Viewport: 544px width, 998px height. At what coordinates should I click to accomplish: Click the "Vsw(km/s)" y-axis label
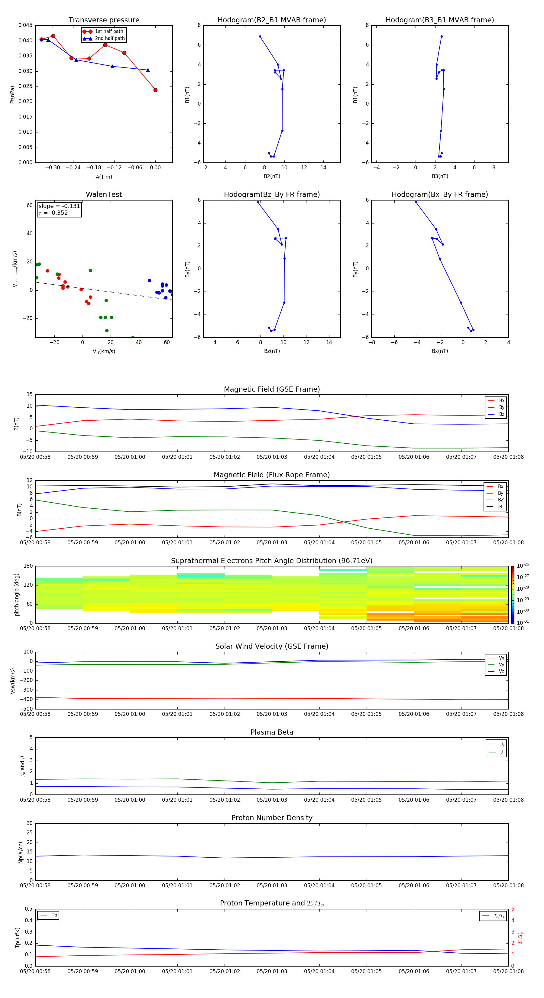(13, 681)
